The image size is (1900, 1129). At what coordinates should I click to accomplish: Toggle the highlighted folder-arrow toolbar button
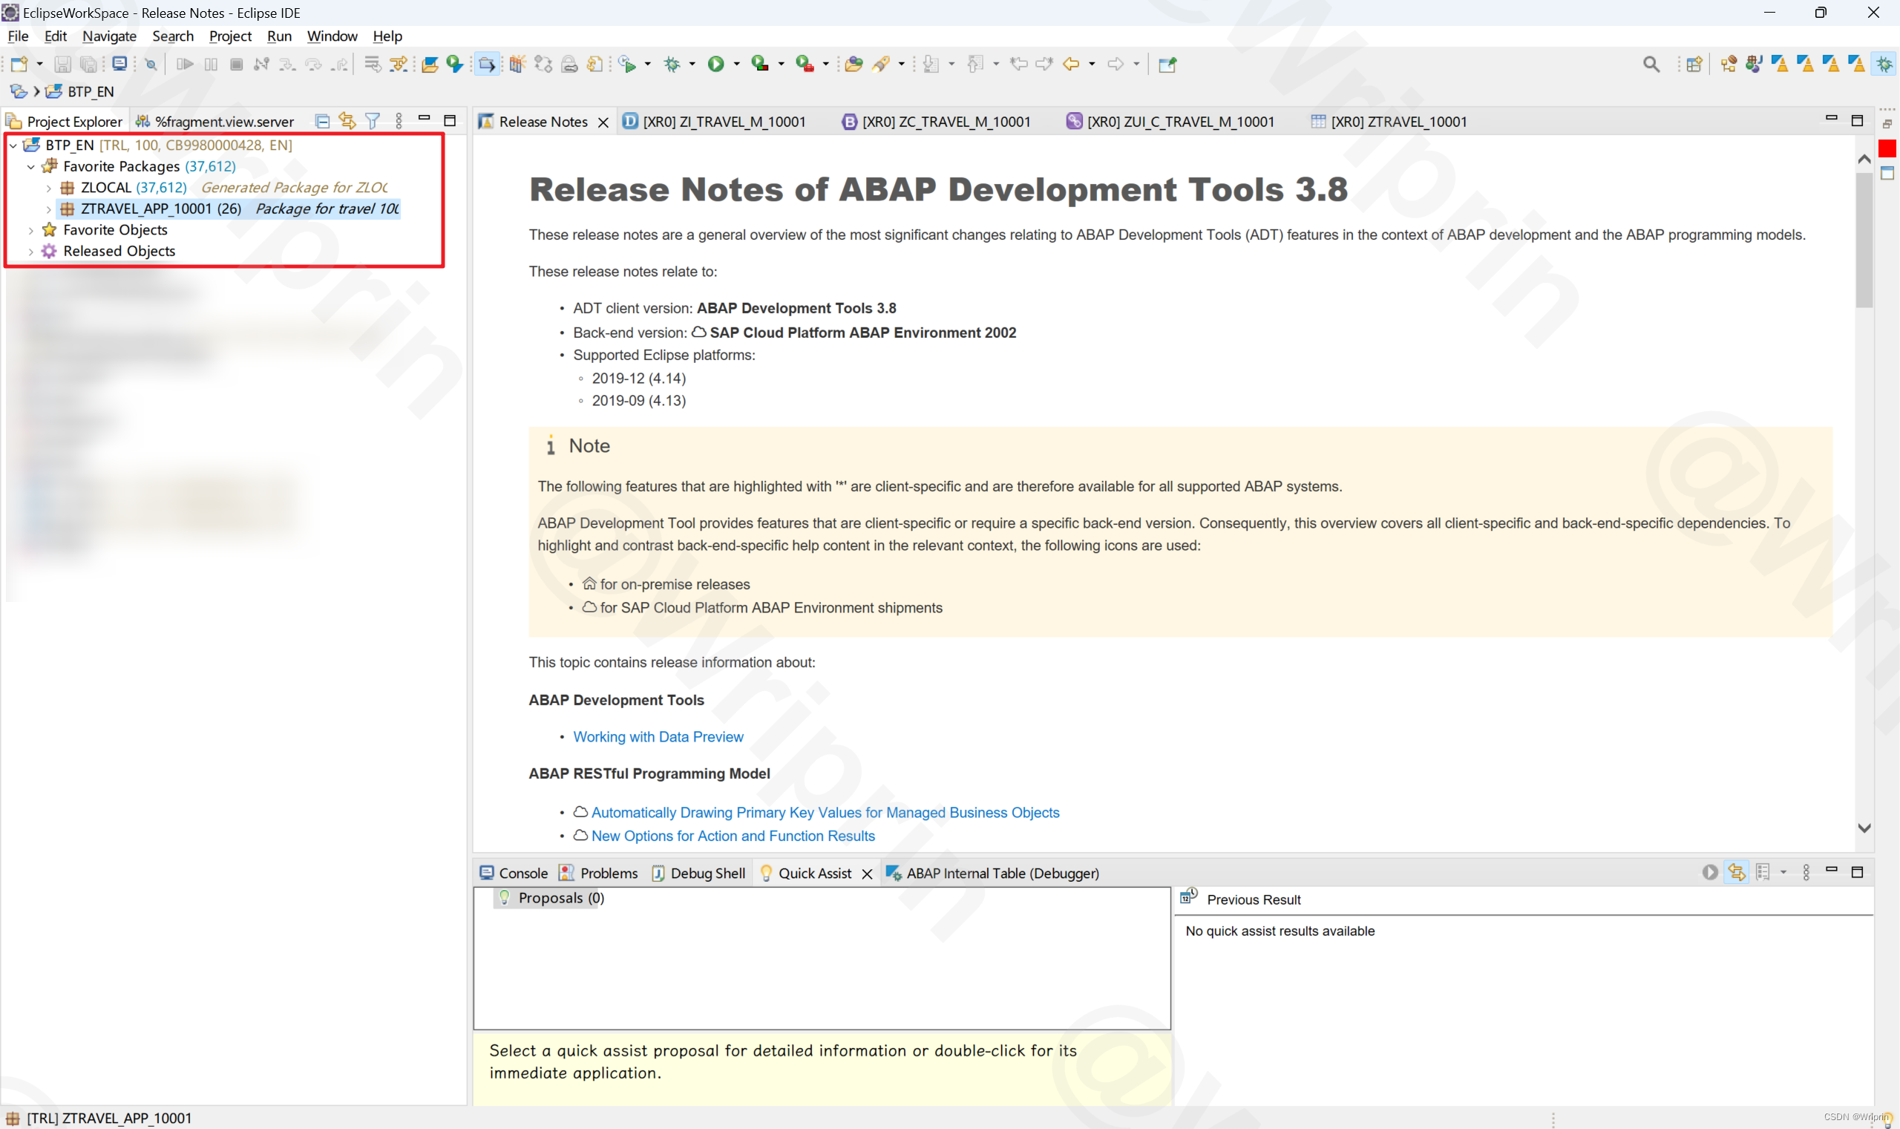click(486, 64)
